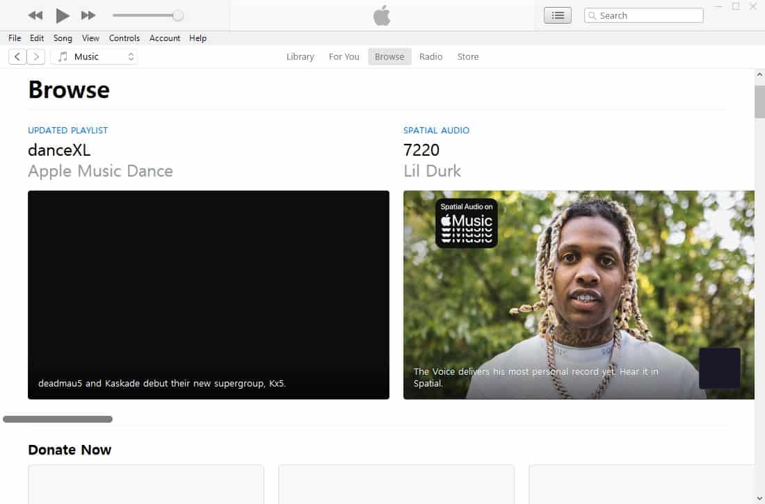Image resolution: width=765 pixels, height=504 pixels.
Task: Switch to the Store tab
Action: (x=468, y=56)
